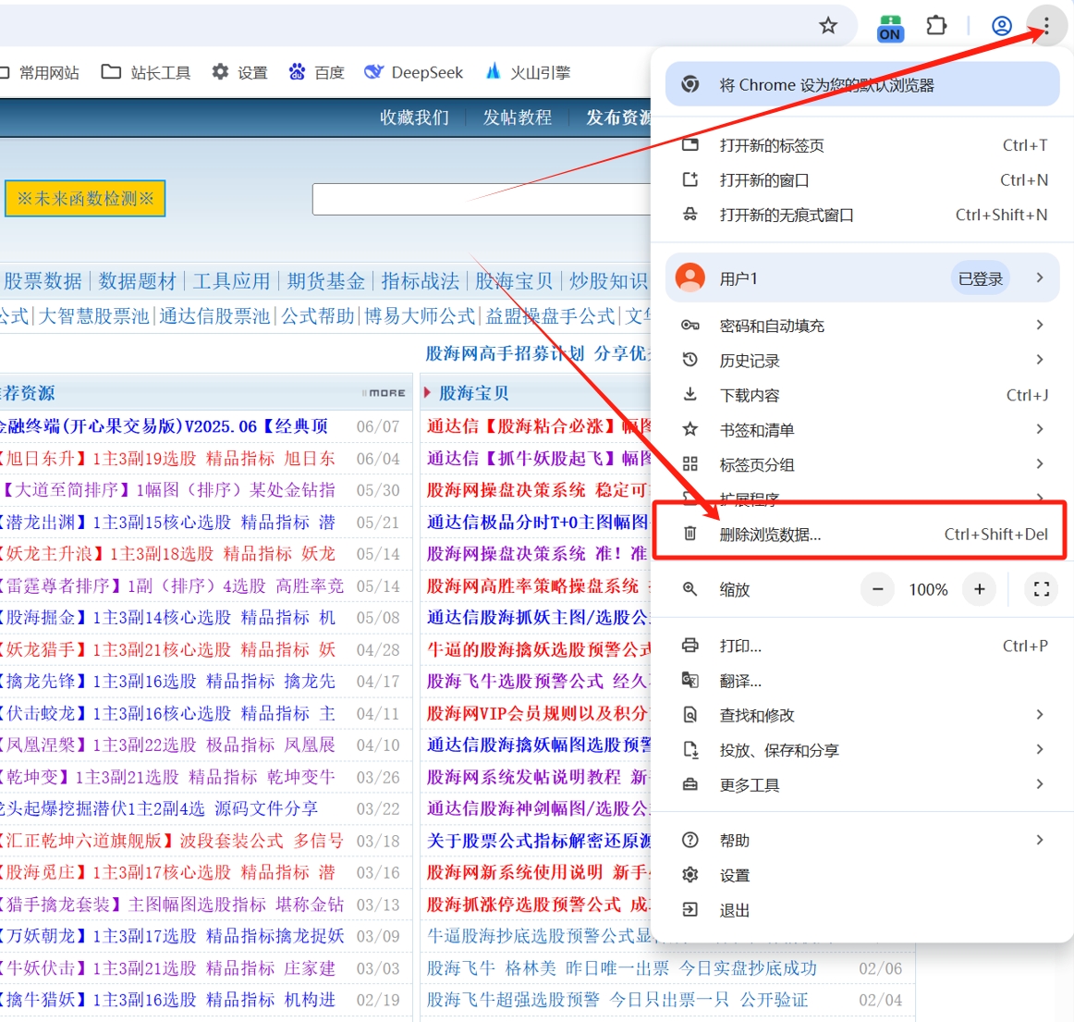Select 打开新的标签页 menu item
This screenshot has width=1074, height=1022.
862,145
